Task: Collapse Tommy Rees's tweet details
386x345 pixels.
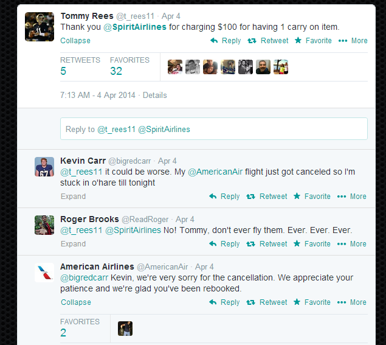Action: 75,41
